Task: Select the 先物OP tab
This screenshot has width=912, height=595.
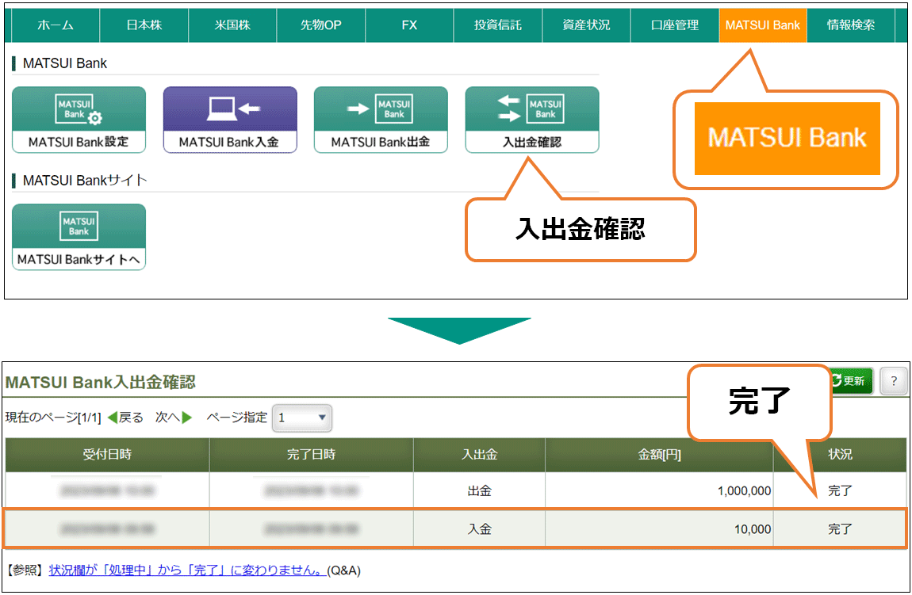Action: coord(321,25)
